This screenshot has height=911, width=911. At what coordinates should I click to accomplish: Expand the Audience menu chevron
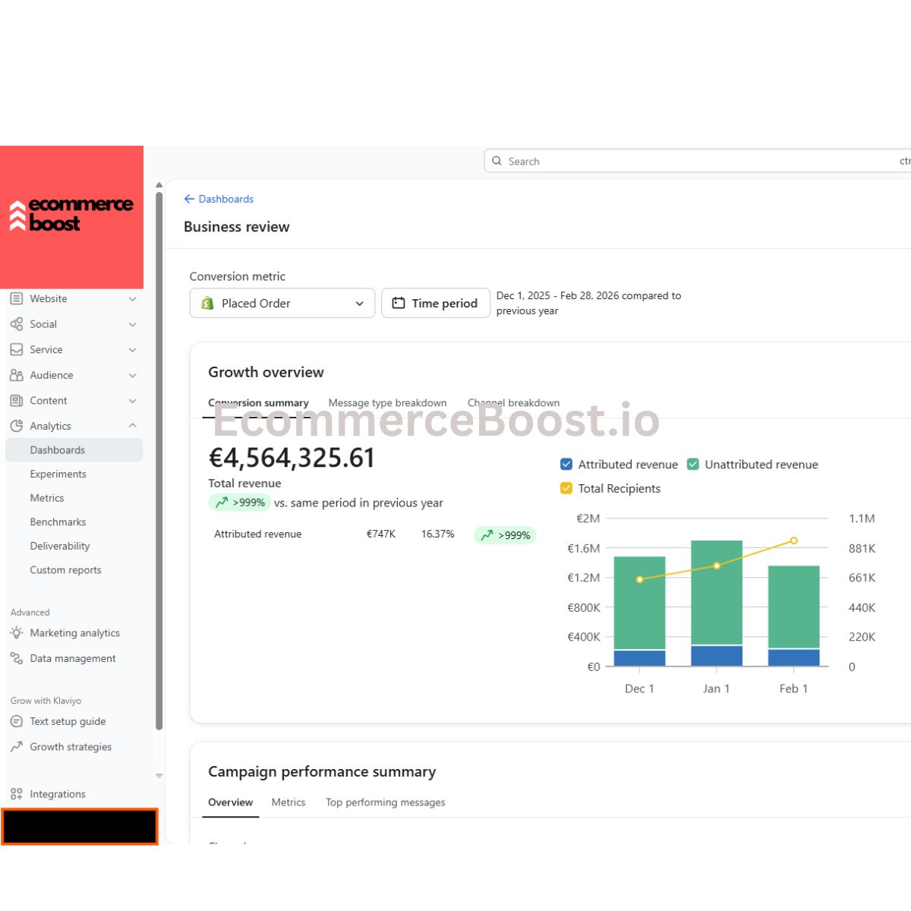[133, 375]
